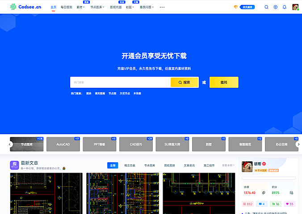
Task: Open the first CAD drawing article thumbnail
Action: click(x=46, y=193)
